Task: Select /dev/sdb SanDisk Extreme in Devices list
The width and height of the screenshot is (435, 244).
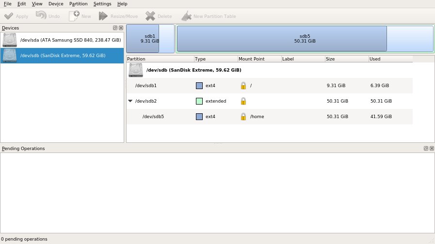Action: point(62,56)
